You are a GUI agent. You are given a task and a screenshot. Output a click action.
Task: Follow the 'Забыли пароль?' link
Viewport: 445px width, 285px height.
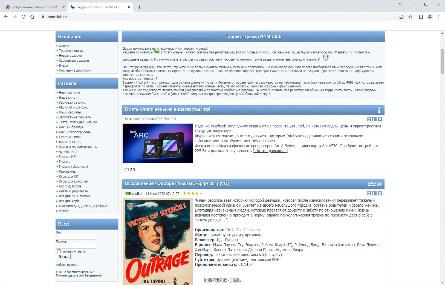(67, 265)
